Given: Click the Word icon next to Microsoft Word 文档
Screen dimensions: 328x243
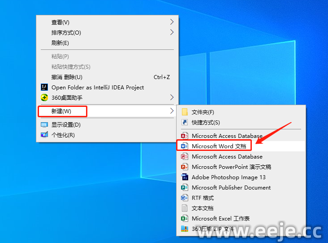Looking at the screenshot, I should tap(184, 146).
